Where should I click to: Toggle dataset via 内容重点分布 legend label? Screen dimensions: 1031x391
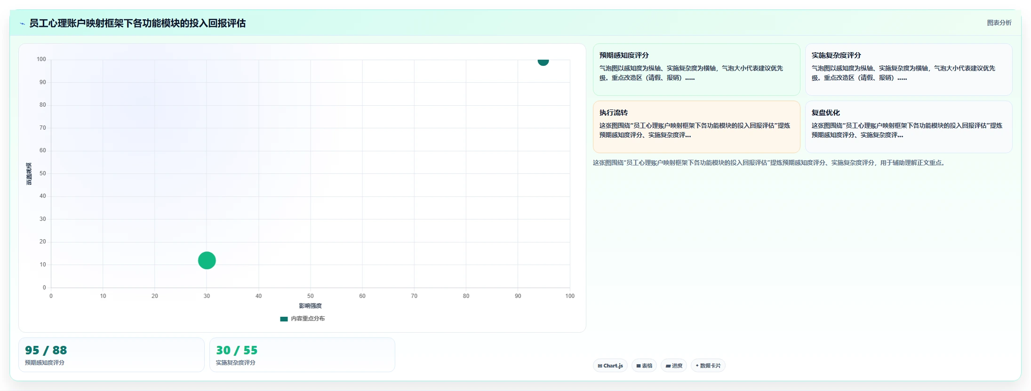308,319
